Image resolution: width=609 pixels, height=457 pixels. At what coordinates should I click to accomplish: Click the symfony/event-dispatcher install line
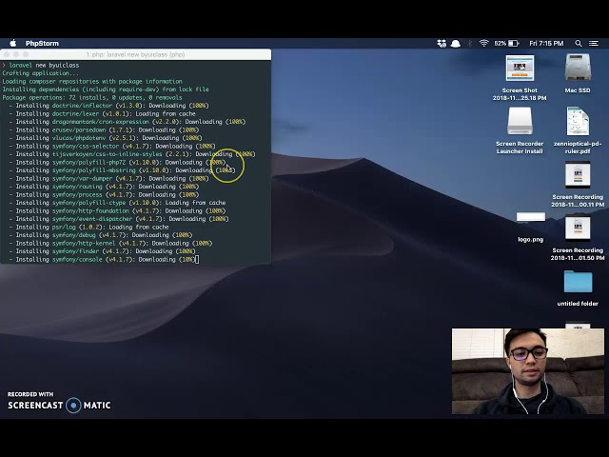tap(119, 219)
